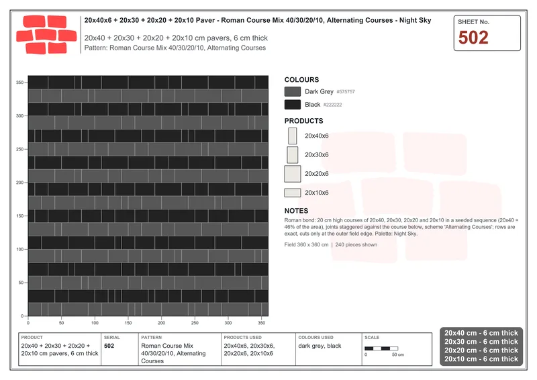The image size is (537, 380).
Task: Select the 20x30x6 product paver icon
Action: (292, 155)
